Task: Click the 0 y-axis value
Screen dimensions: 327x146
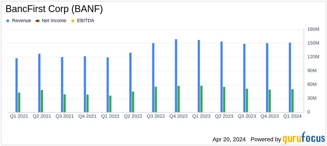Action: click(x=309, y=112)
